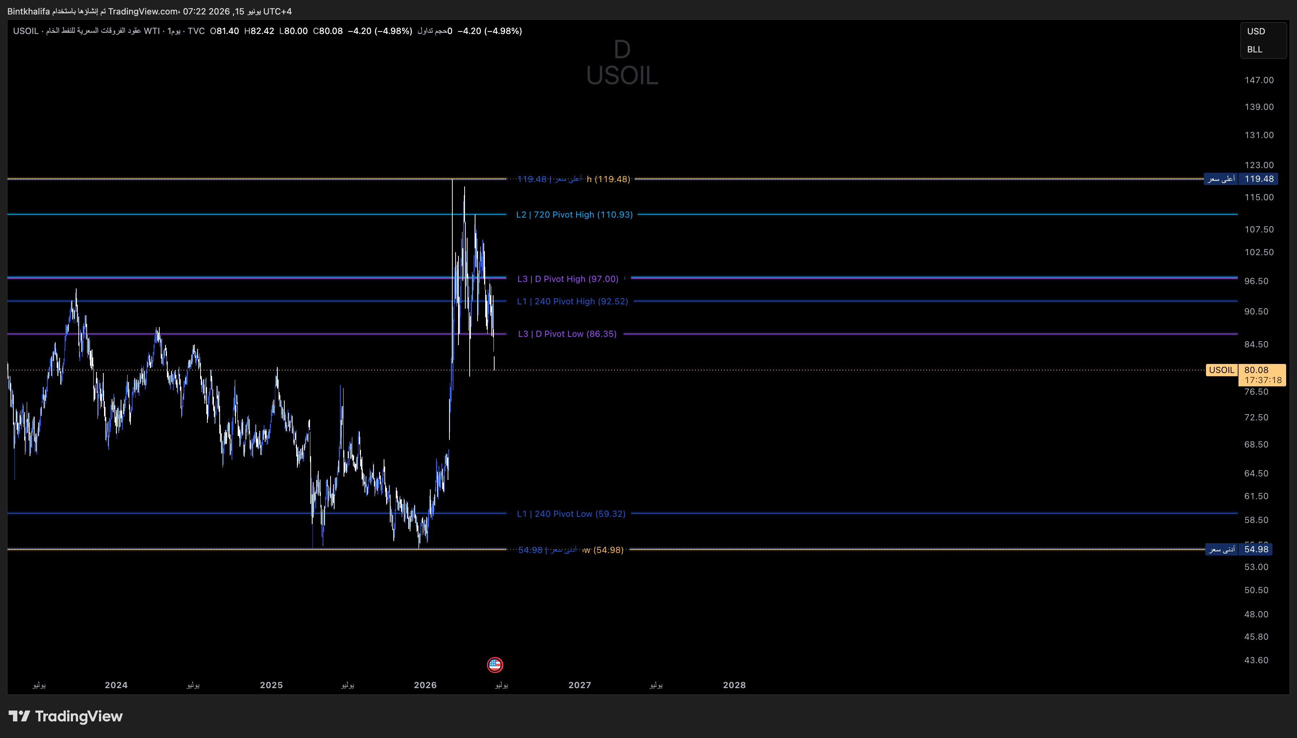Click the 2026 label on time axis
Screen dimensions: 1297x738
[425, 685]
